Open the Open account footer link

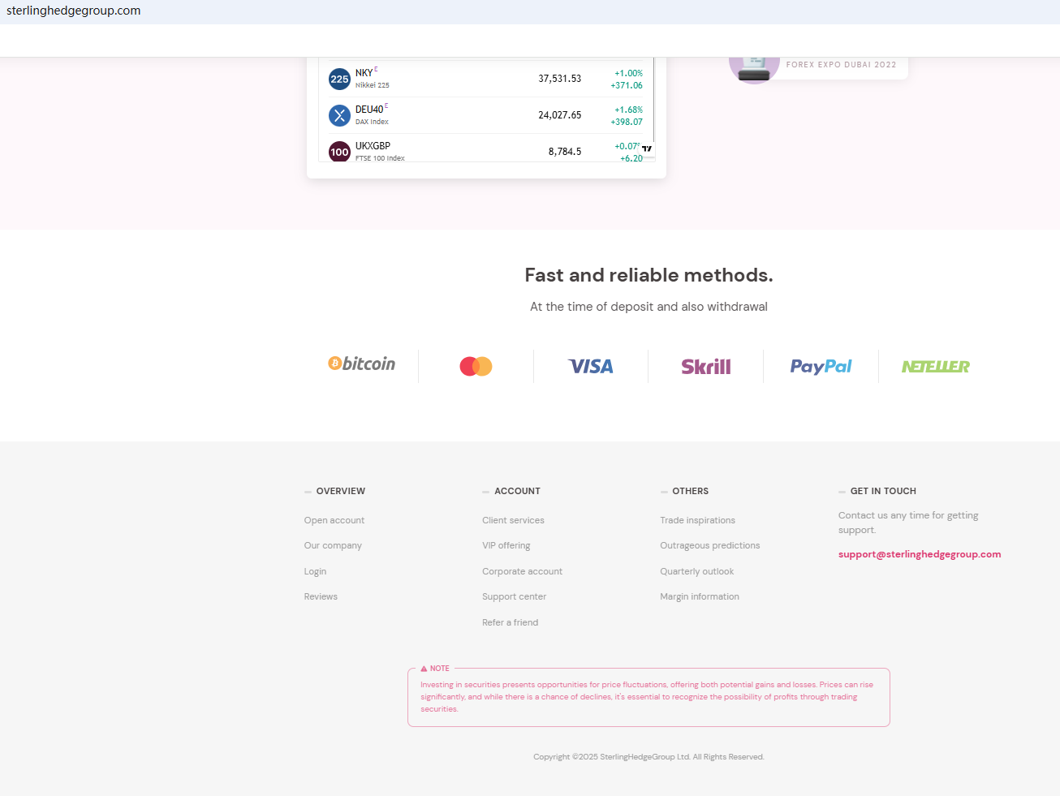tap(334, 520)
